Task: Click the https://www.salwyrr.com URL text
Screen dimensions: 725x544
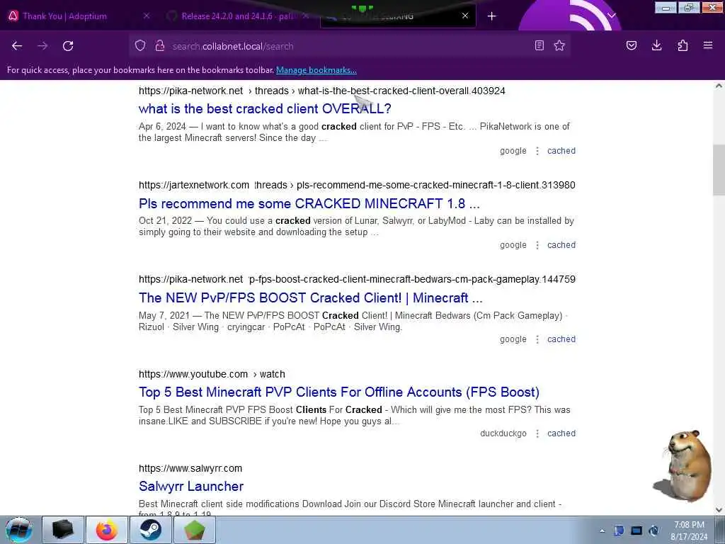Action: click(x=190, y=468)
